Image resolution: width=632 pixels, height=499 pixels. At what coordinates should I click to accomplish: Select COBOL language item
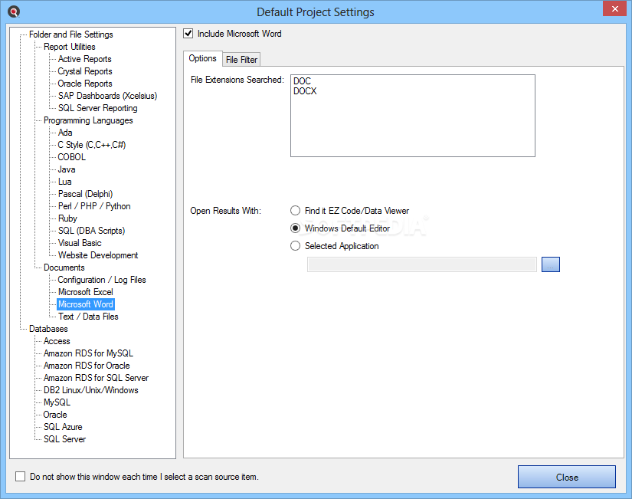click(72, 157)
